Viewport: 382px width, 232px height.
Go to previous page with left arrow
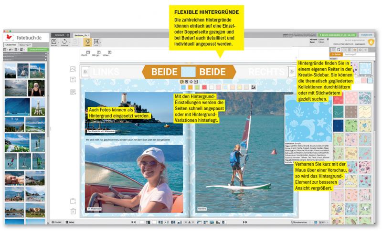(x=85, y=72)
